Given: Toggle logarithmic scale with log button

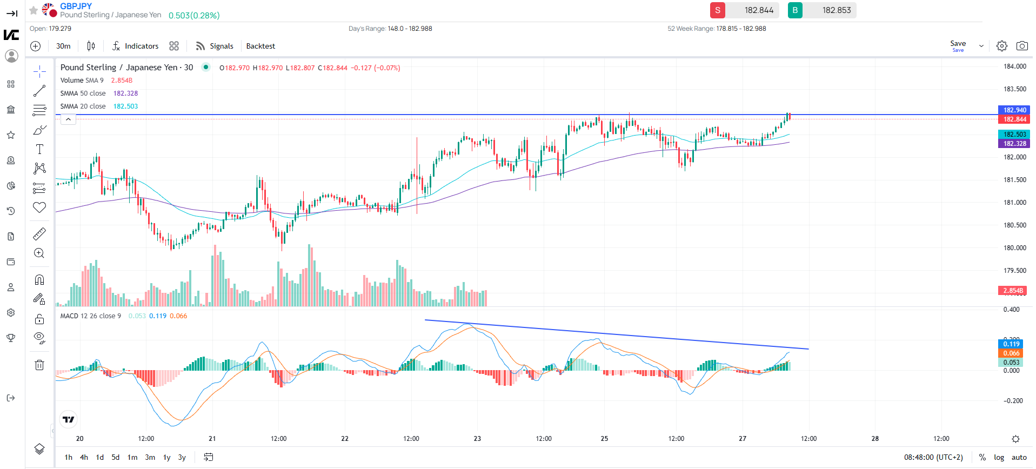Looking at the screenshot, I should [999, 457].
